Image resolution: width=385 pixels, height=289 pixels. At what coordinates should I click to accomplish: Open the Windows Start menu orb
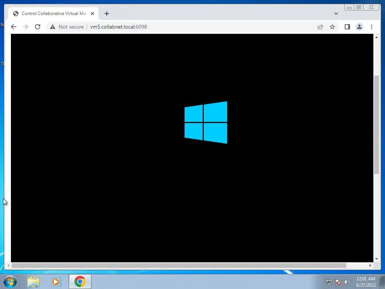[10, 281]
